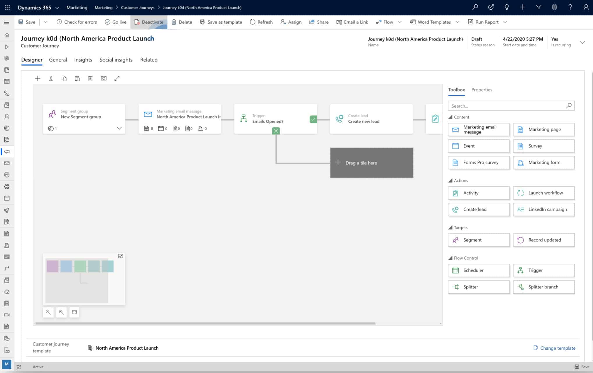This screenshot has width=593, height=373.
Task: Expand designer to full screen
Action: (x=117, y=78)
